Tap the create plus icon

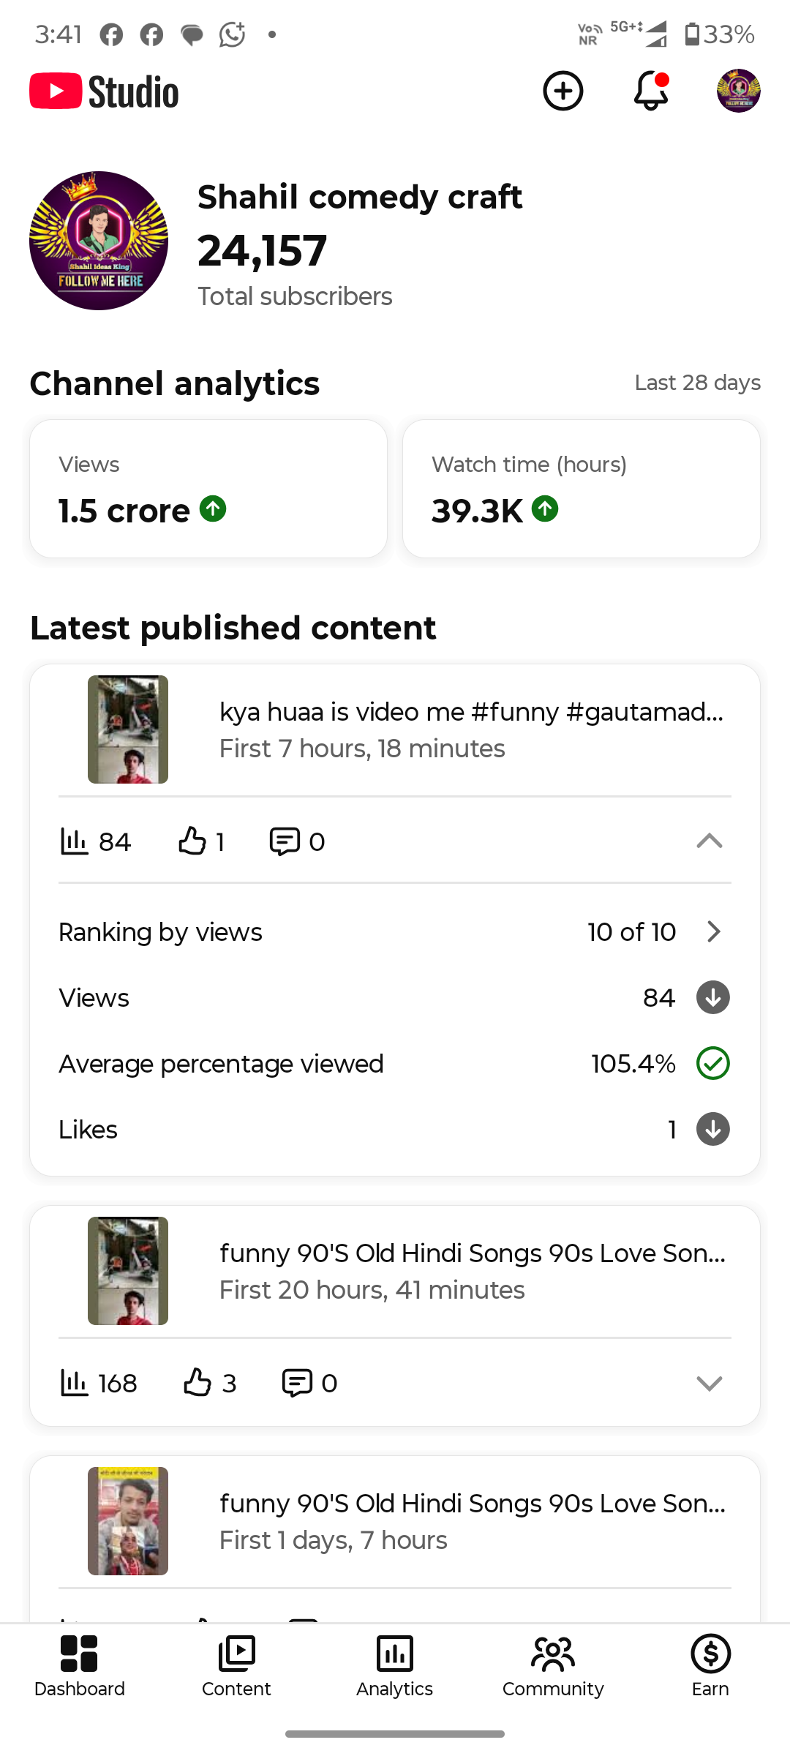coord(563,91)
